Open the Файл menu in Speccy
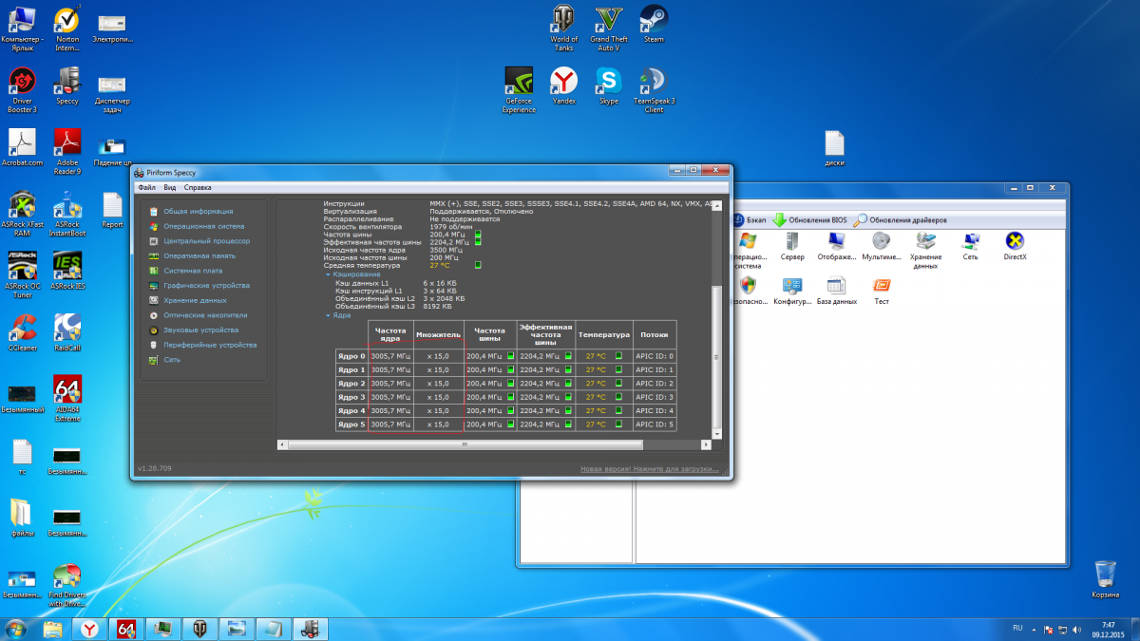1140x641 pixels. click(146, 188)
